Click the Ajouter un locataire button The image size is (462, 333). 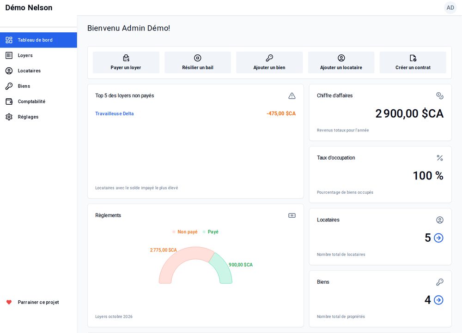coord(341,62)
